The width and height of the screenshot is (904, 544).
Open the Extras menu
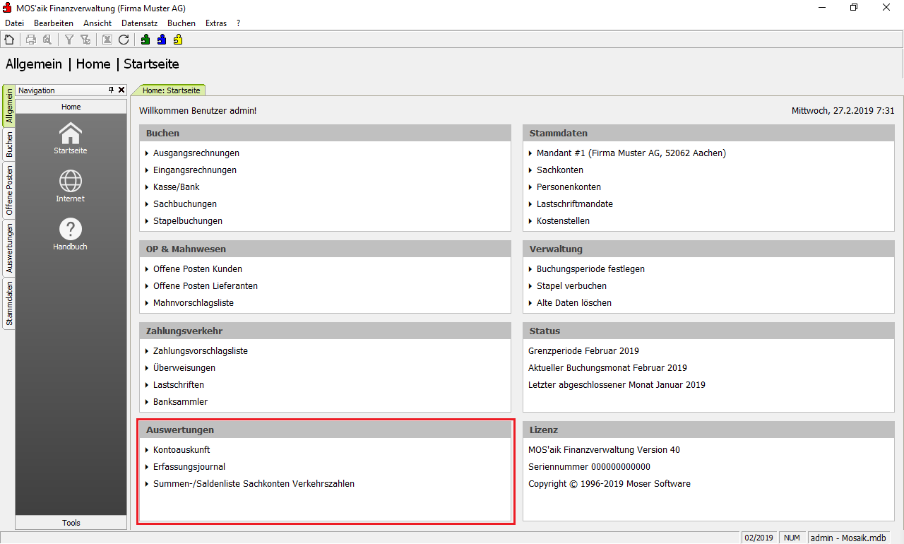216,23
